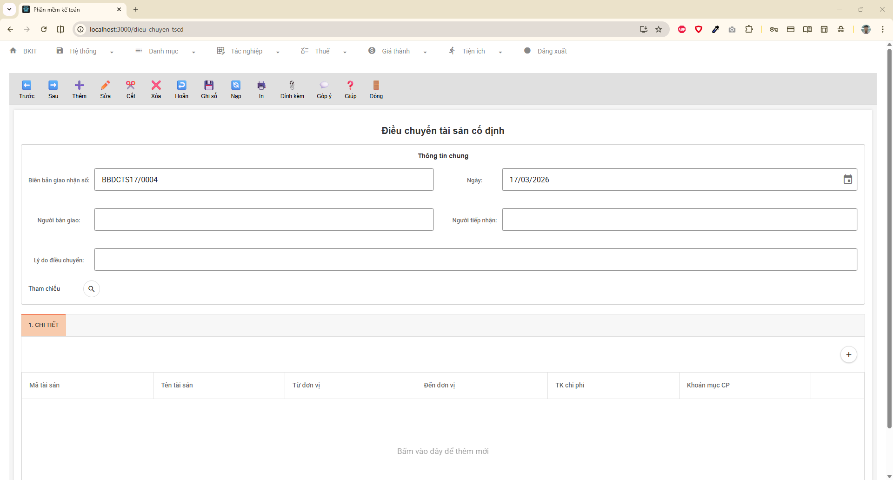Click the Tham chiếu search magnifier icon
The width and height of the screenshot is (893, 480).
click(x=92, y=289)
